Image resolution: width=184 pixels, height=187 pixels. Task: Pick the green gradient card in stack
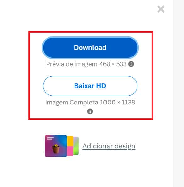pyautogui.click(x=76, y=146)
